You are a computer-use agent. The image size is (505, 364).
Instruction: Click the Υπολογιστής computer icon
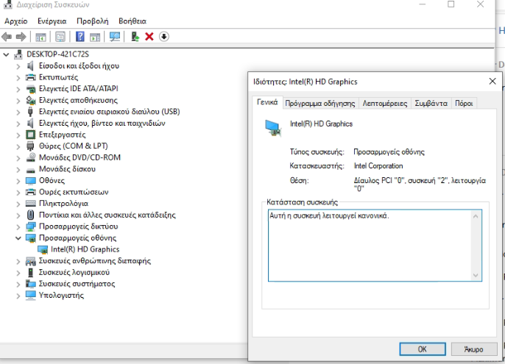tap(31, 295)
